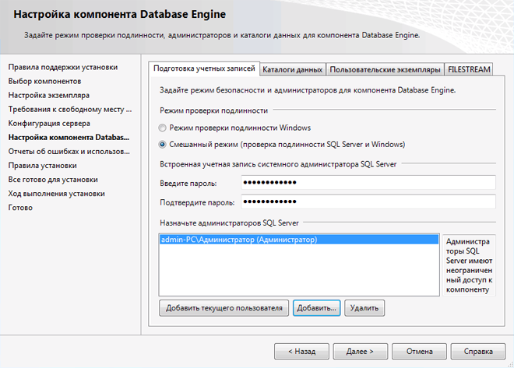Select Выбор компонентов step in sidebar
This screenshot has height=368, width=514.
click(44, 81)
